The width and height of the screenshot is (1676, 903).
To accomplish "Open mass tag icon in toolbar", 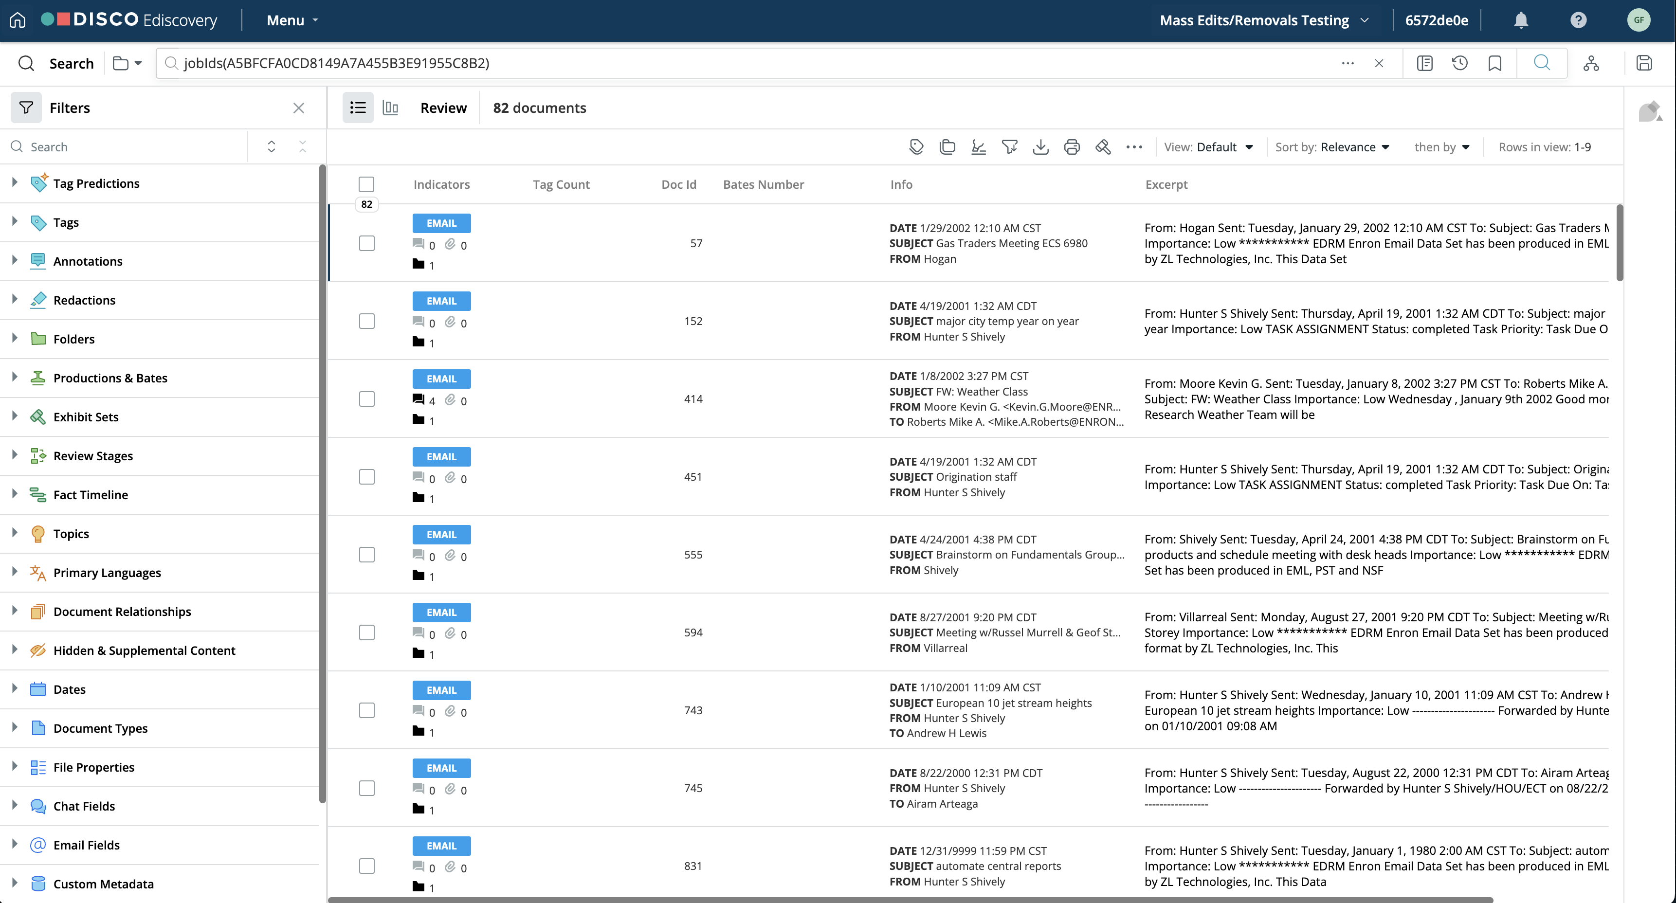I will [916, 147].
